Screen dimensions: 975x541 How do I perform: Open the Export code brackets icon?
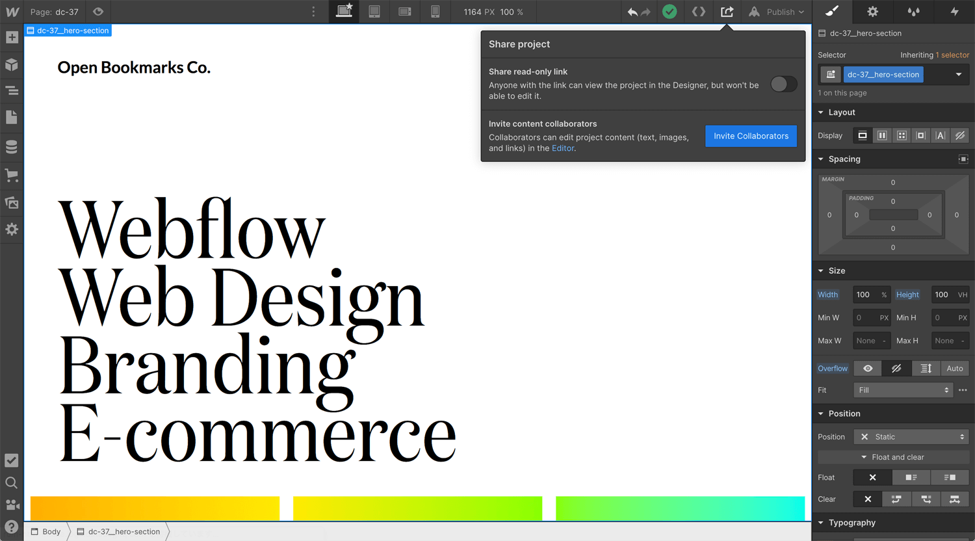(699, 12)
